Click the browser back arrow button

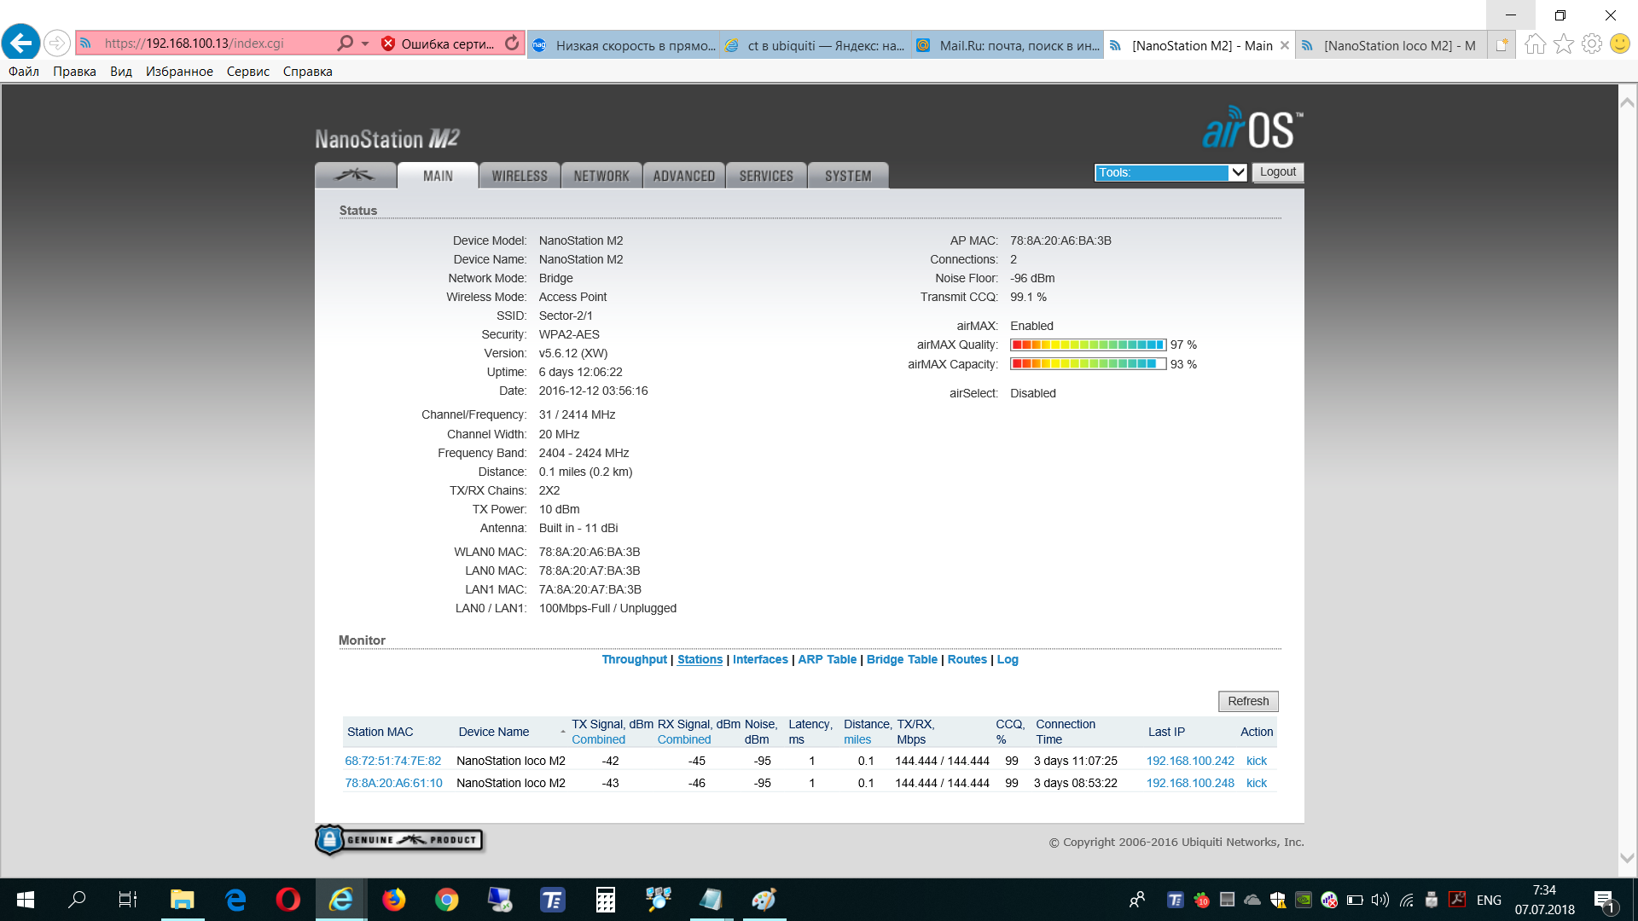(21, 43)
